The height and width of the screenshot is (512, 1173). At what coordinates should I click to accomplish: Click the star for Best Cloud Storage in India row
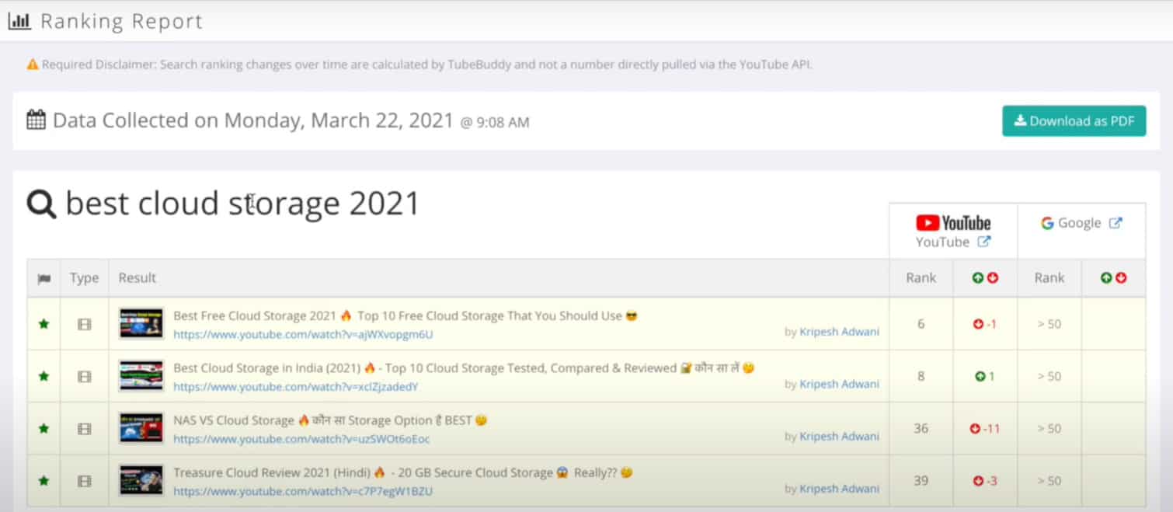(44, 376)
